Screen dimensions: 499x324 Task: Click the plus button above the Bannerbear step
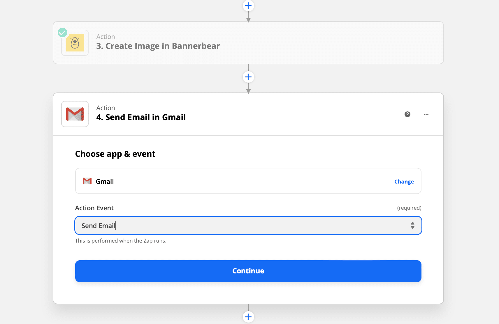click(248, 6)
